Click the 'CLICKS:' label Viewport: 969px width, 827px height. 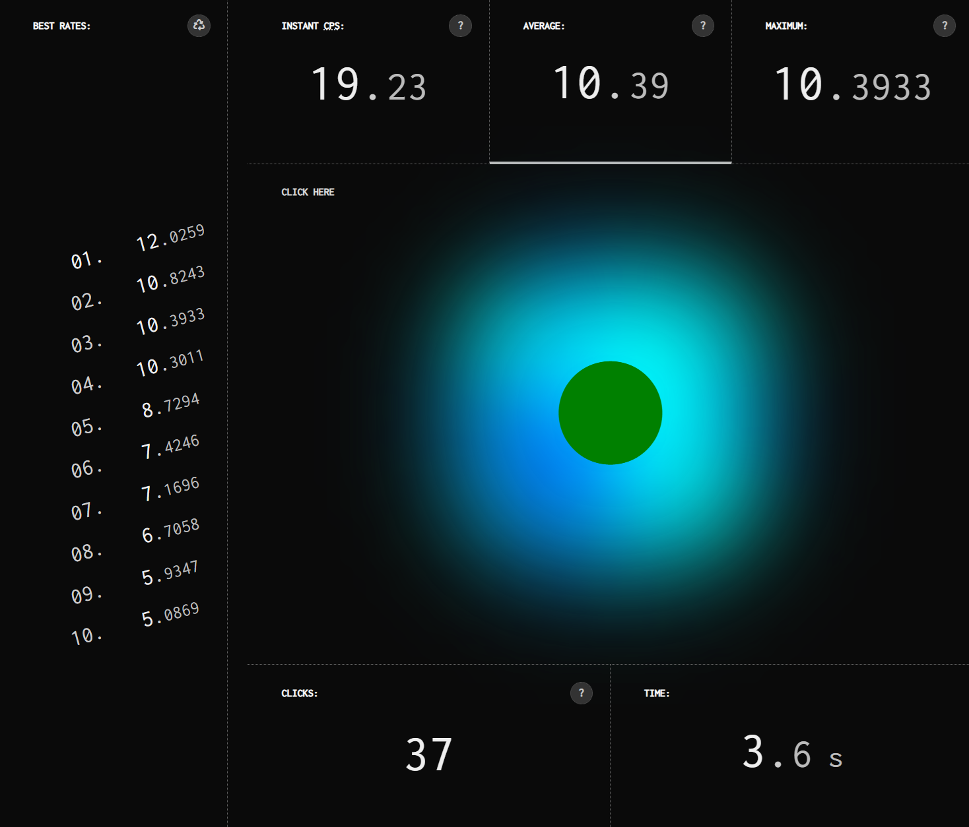[300, 693]
